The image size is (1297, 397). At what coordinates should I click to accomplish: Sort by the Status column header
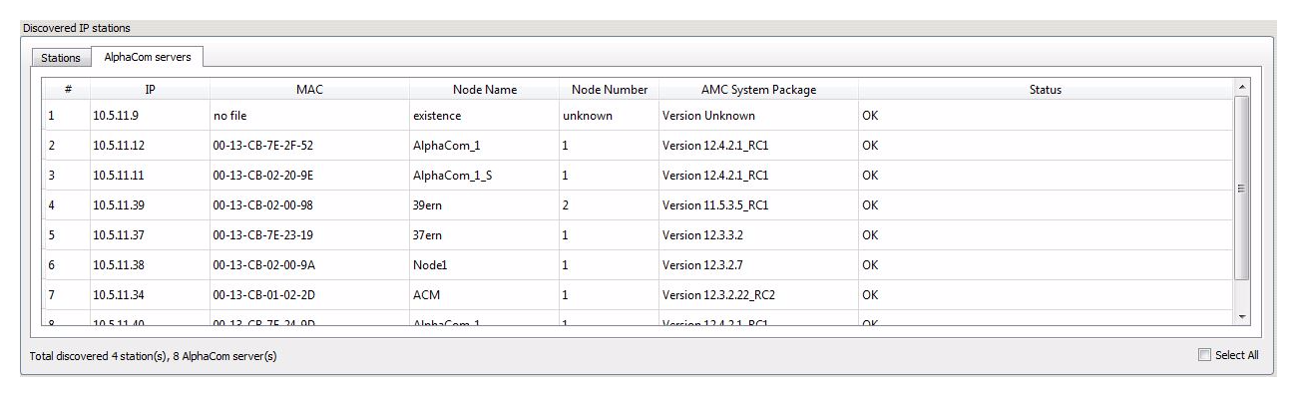pyautogui.click(x=1046, y=90)
